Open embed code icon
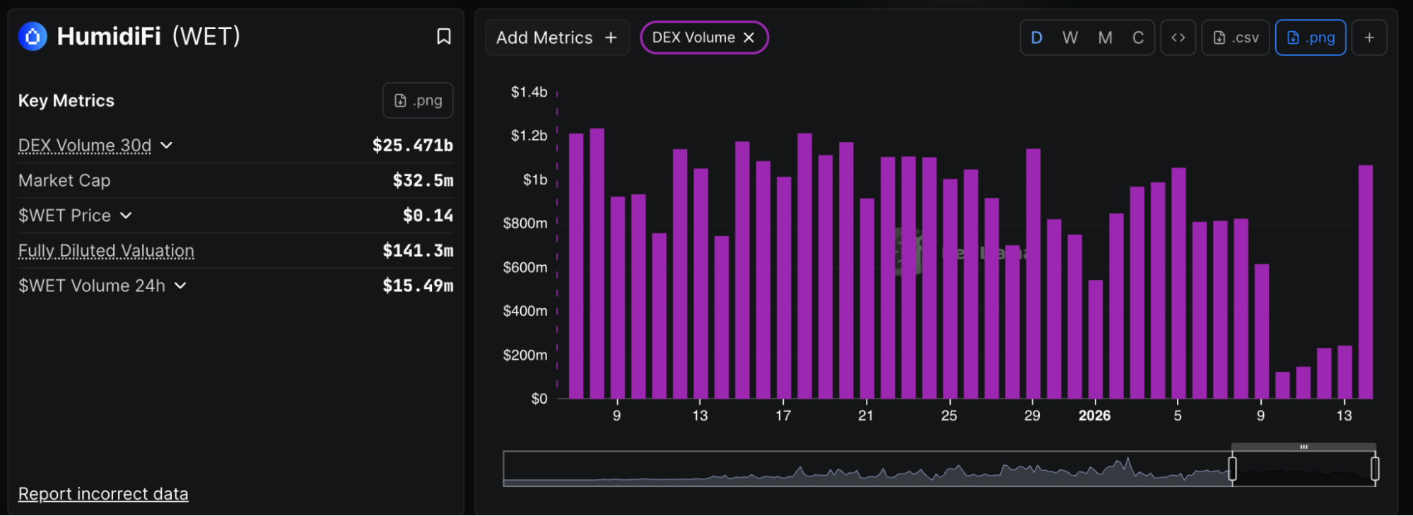The image size is (1413, 516). pos(1178,37)
